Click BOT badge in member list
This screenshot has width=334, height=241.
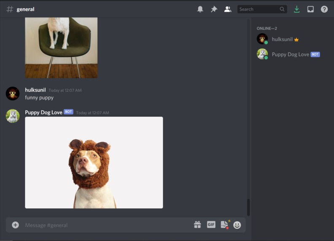(x=315, y=54)
